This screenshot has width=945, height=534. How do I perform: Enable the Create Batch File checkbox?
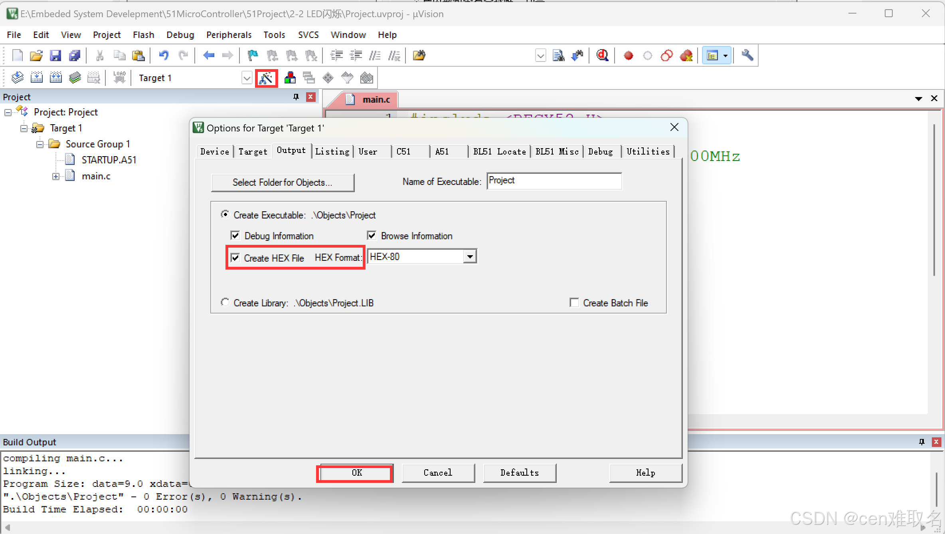point(574,303)
